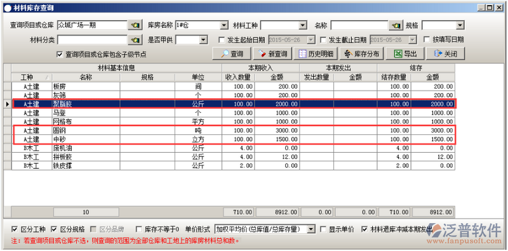Click the 关闭 button with door icon
The height and width of the screenshot is (251, 508).
pos(446,54)
